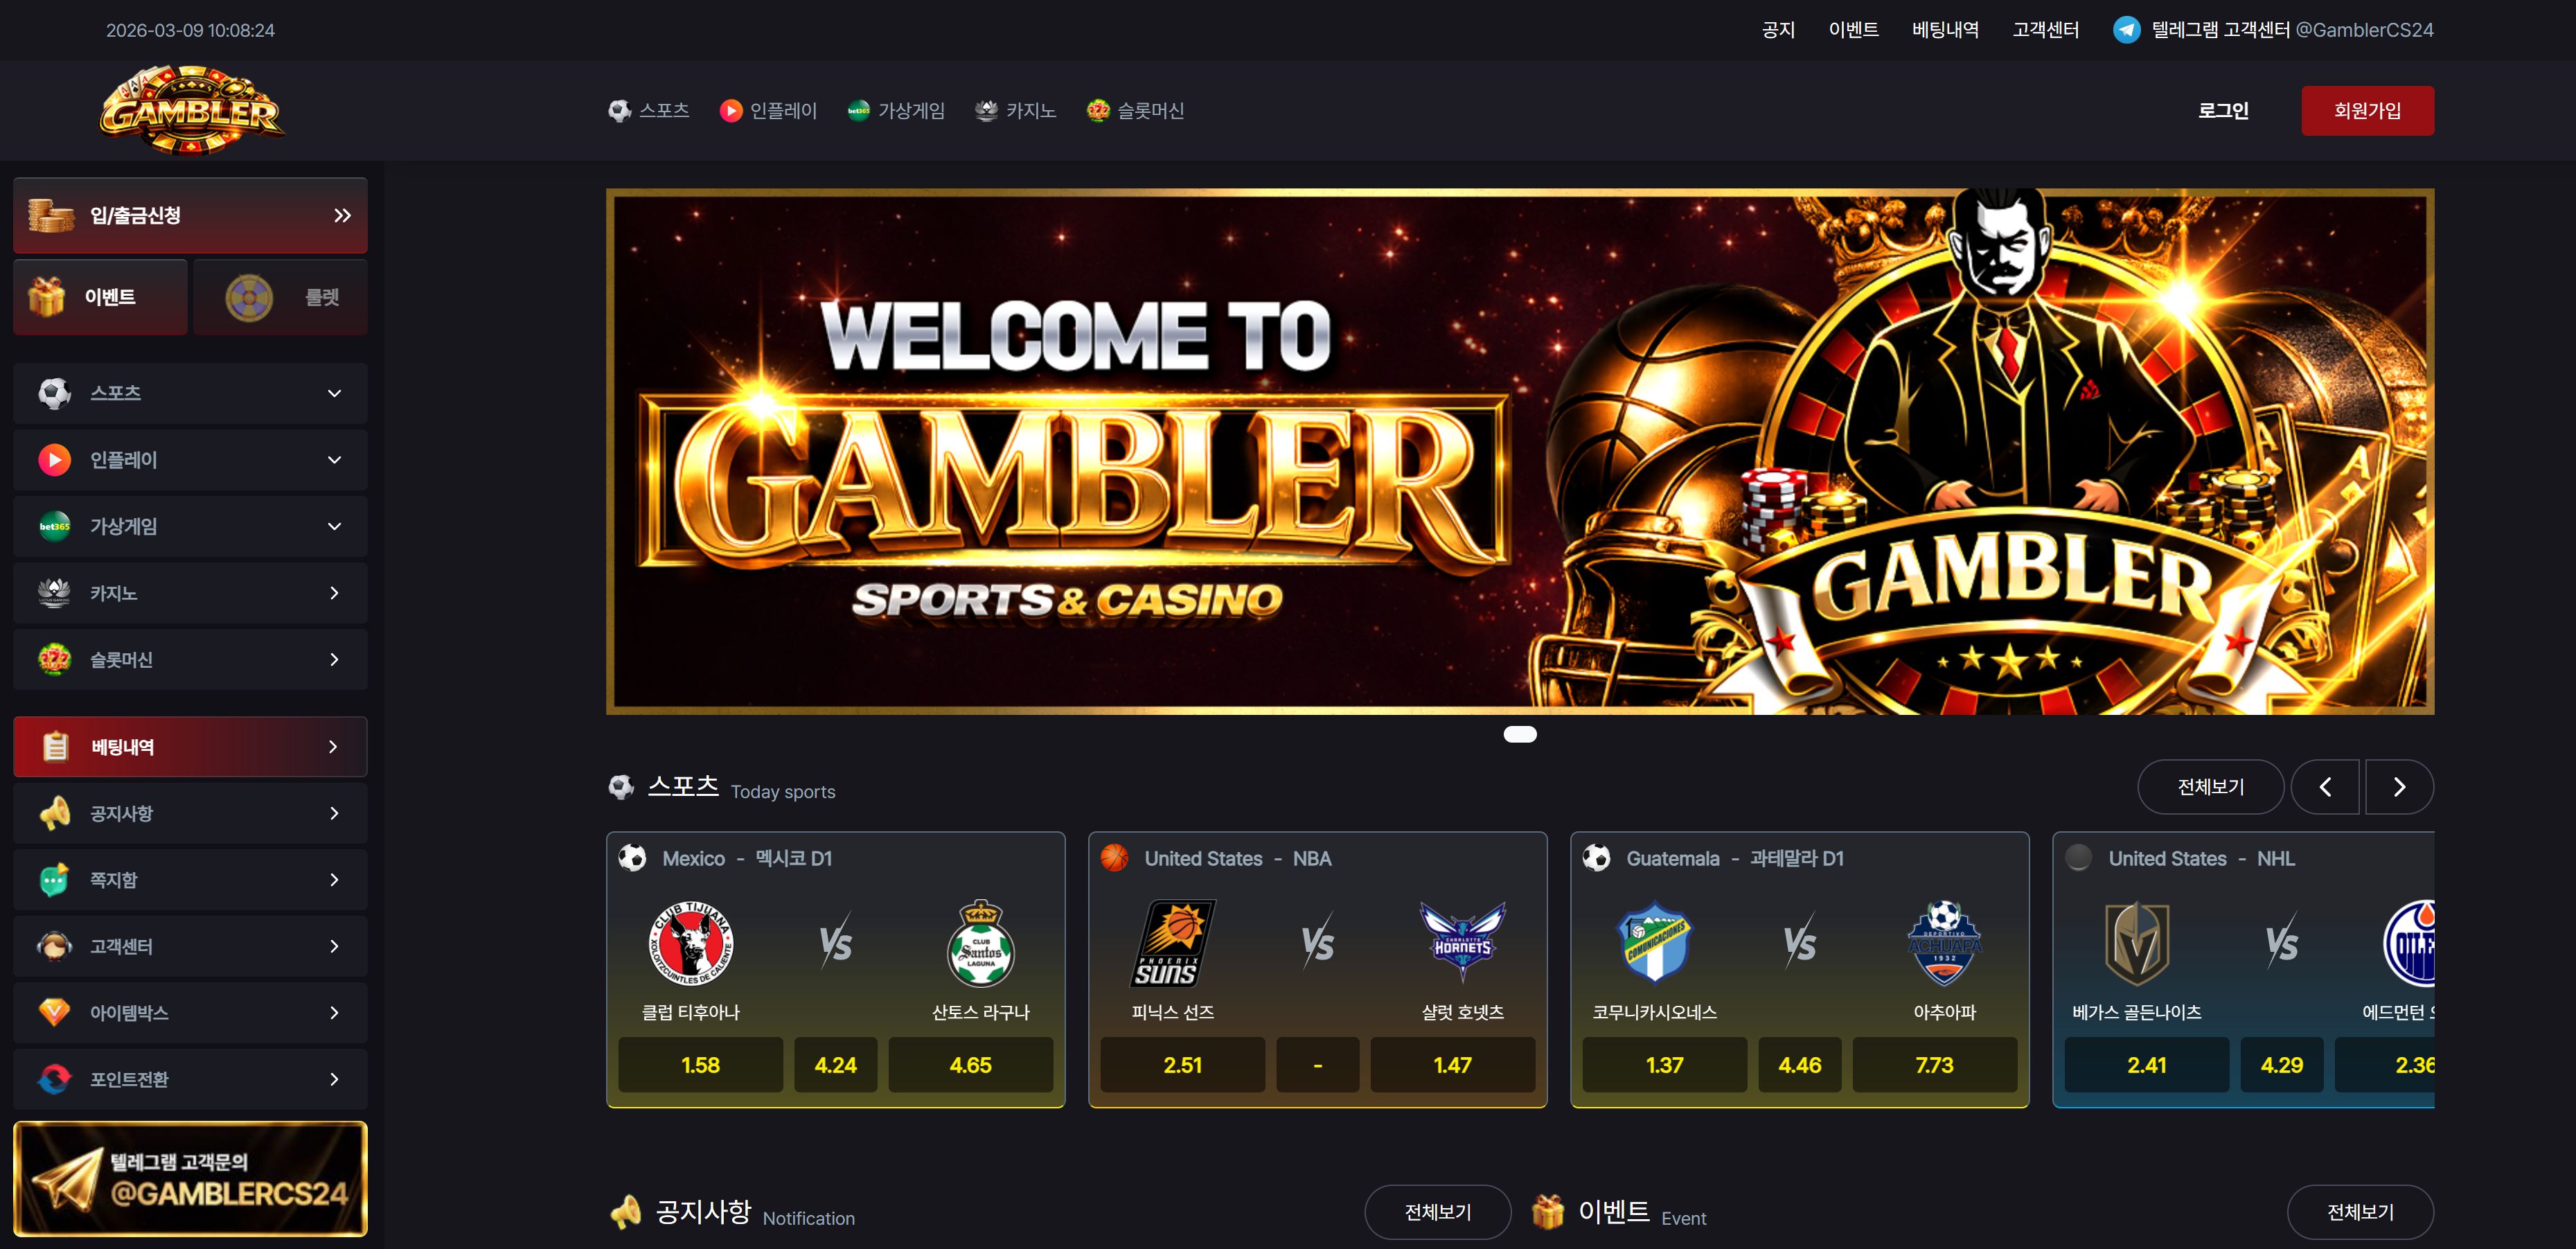This screenshot has width=2576, height=1249.
Task: Select 1.58 odds for 클럽 티후아나
Action: coord(700,1065)
